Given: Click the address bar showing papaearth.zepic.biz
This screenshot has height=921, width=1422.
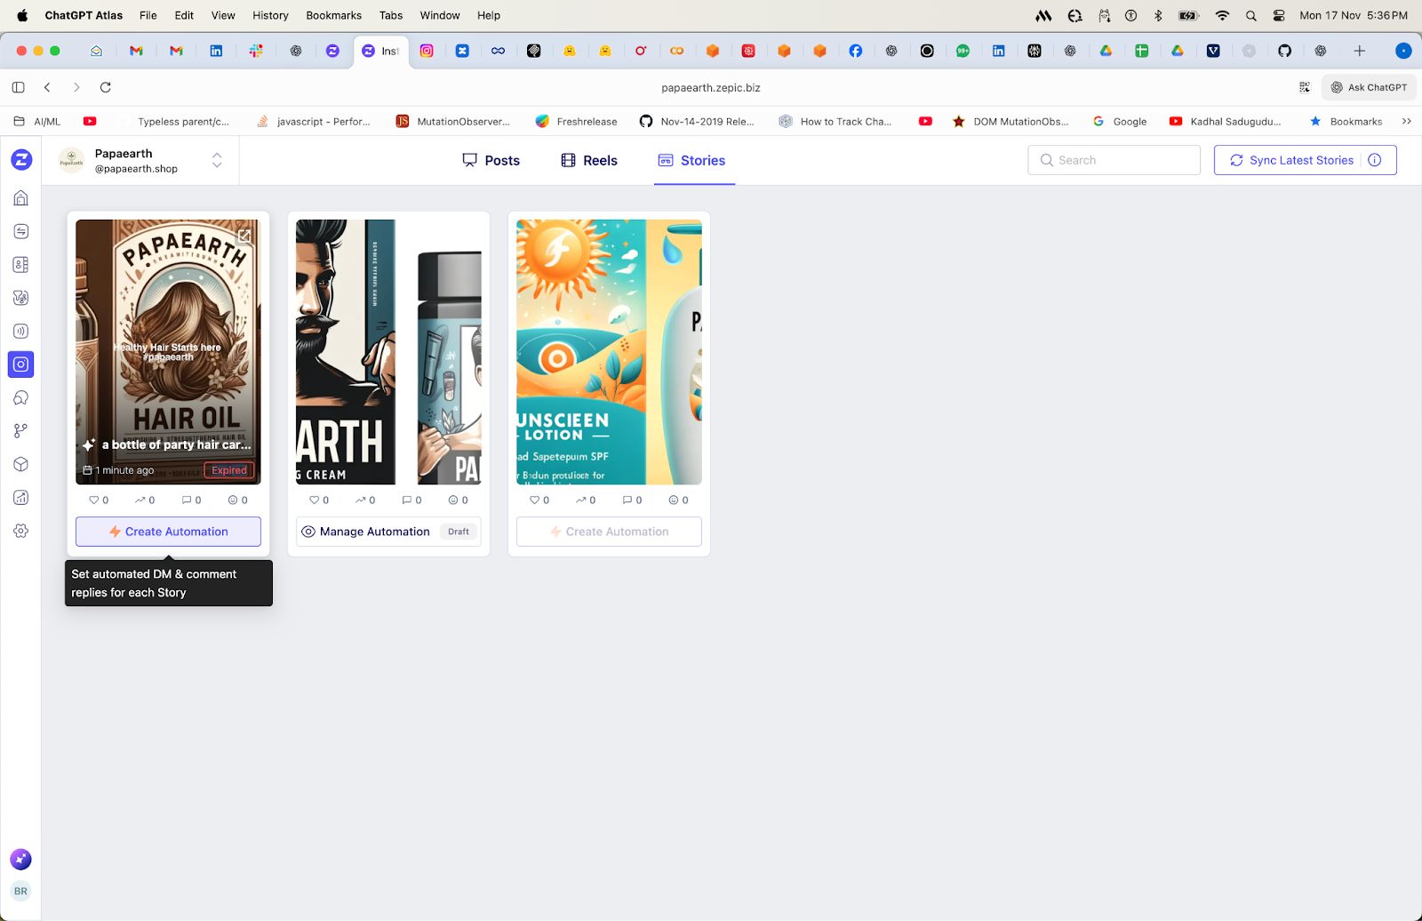Looking at the screenshot, I should pos(711,87).
